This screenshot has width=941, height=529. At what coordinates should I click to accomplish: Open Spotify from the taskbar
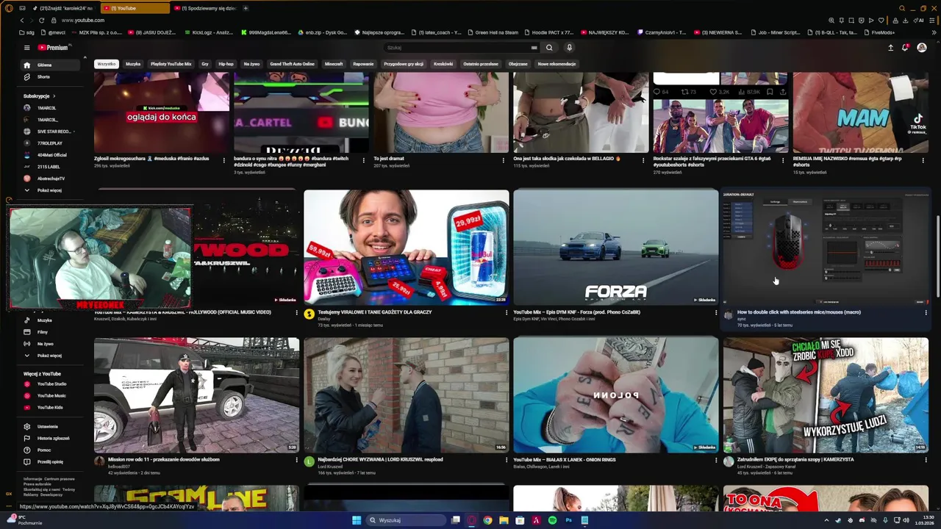(x=552, y=520)
